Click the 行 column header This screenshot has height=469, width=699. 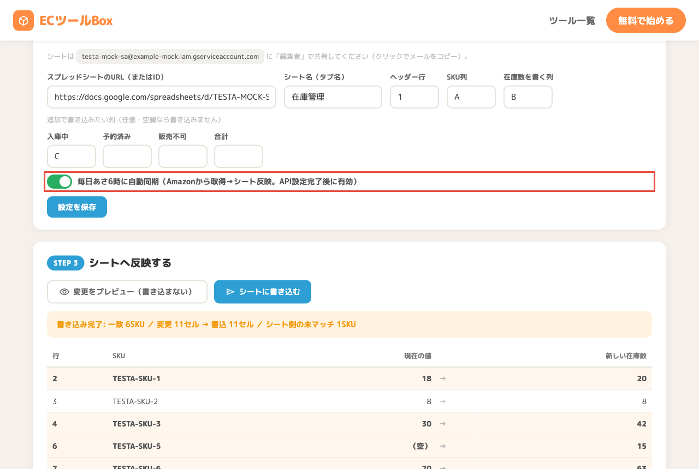[x=56, y=356]
